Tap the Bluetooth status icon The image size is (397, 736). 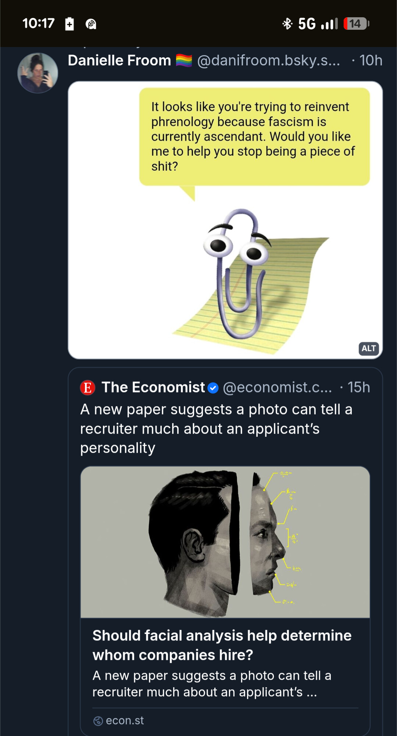point(287,24)
